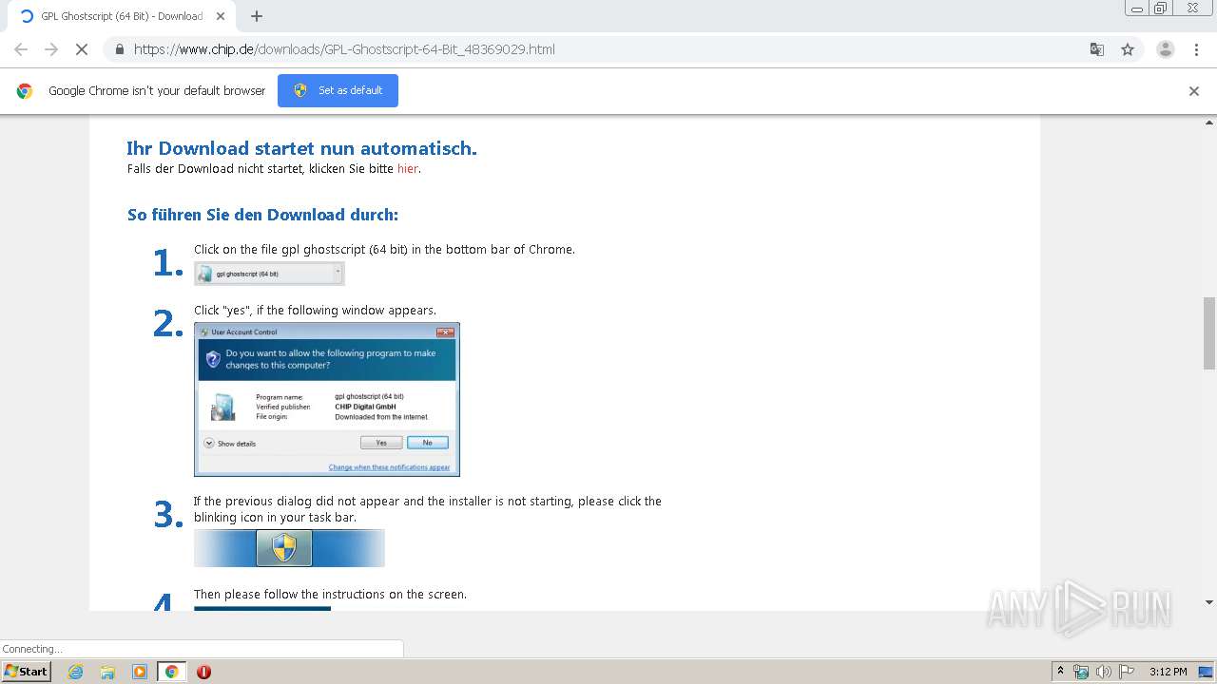This screenshot has height=684, width=1217.
Task: Open Internet Explorer from the taskbar
Action: [x=75, y=672]
